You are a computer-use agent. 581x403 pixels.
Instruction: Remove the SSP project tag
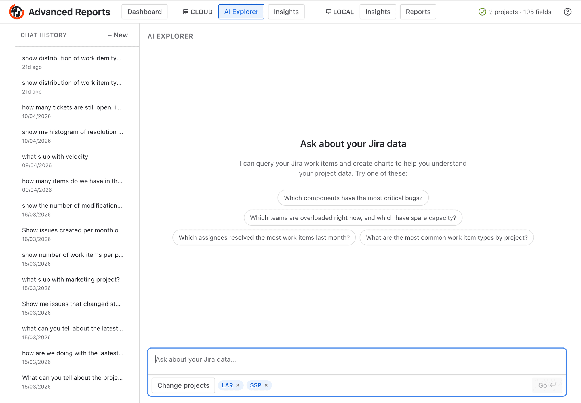click(266, 385)
